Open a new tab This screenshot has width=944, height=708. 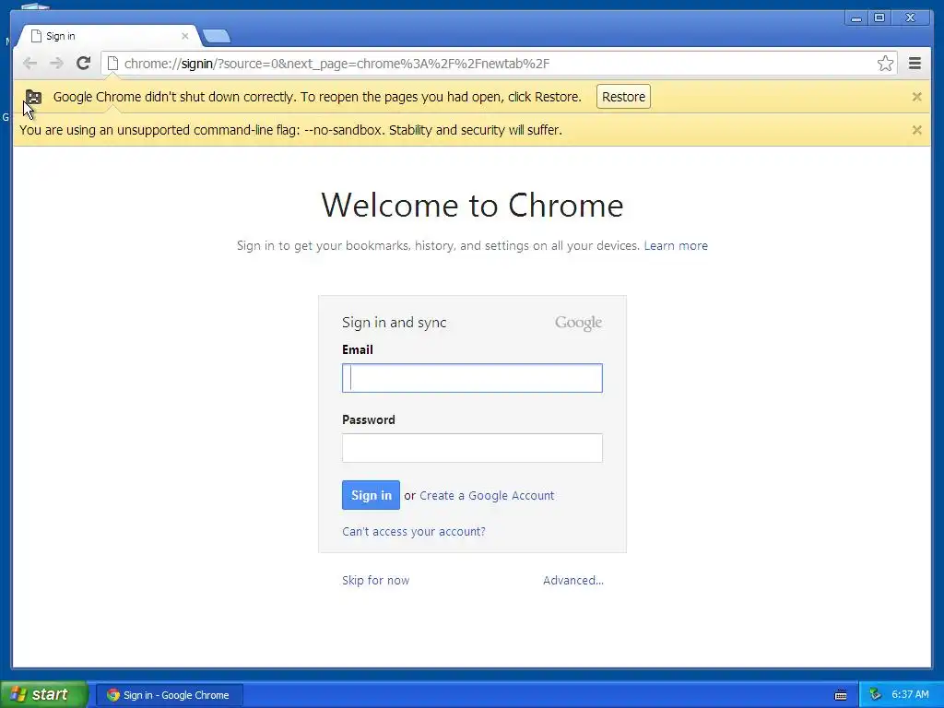tap(217, 37)
